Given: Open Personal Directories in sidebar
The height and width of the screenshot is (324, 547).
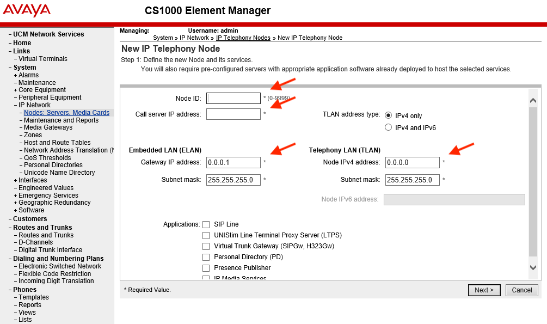Looking at the screenshot, I should coord(53,165).
